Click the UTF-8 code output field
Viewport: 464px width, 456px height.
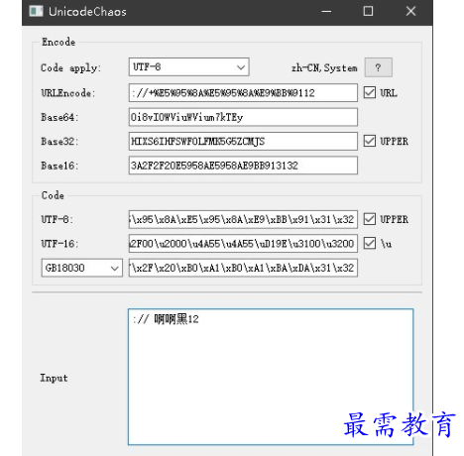(243, 219)
